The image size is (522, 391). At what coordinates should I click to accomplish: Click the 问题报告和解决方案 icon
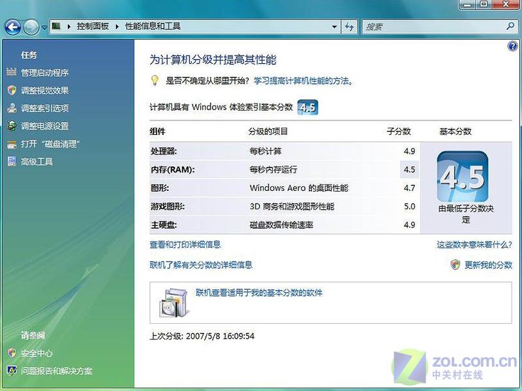coord(12,370)
